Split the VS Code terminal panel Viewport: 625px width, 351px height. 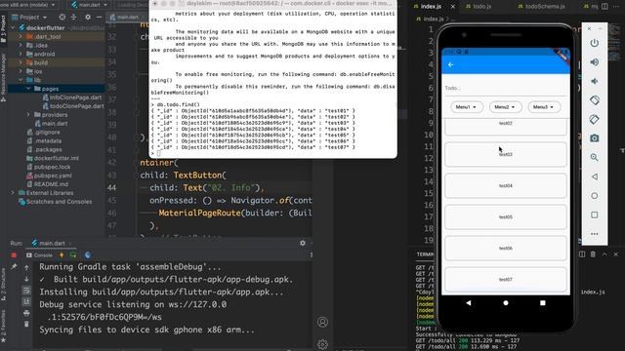tap(582, 253)
